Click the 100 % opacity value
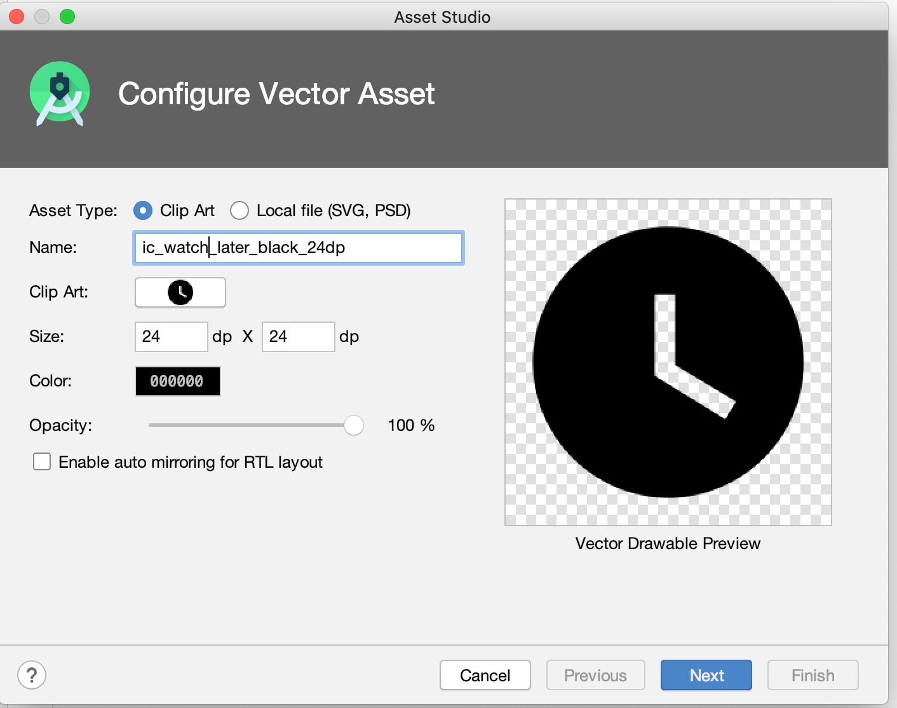Screen dimensions: 897x708 click(x=411, y=425)
